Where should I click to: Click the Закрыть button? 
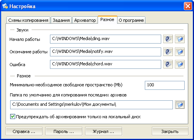pyautogui.click(x=170, y=131)
